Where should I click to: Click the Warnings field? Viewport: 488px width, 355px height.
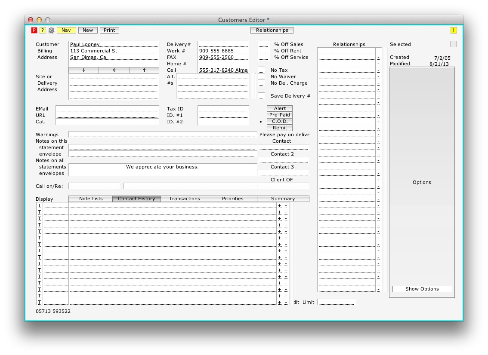click(163, 134)
